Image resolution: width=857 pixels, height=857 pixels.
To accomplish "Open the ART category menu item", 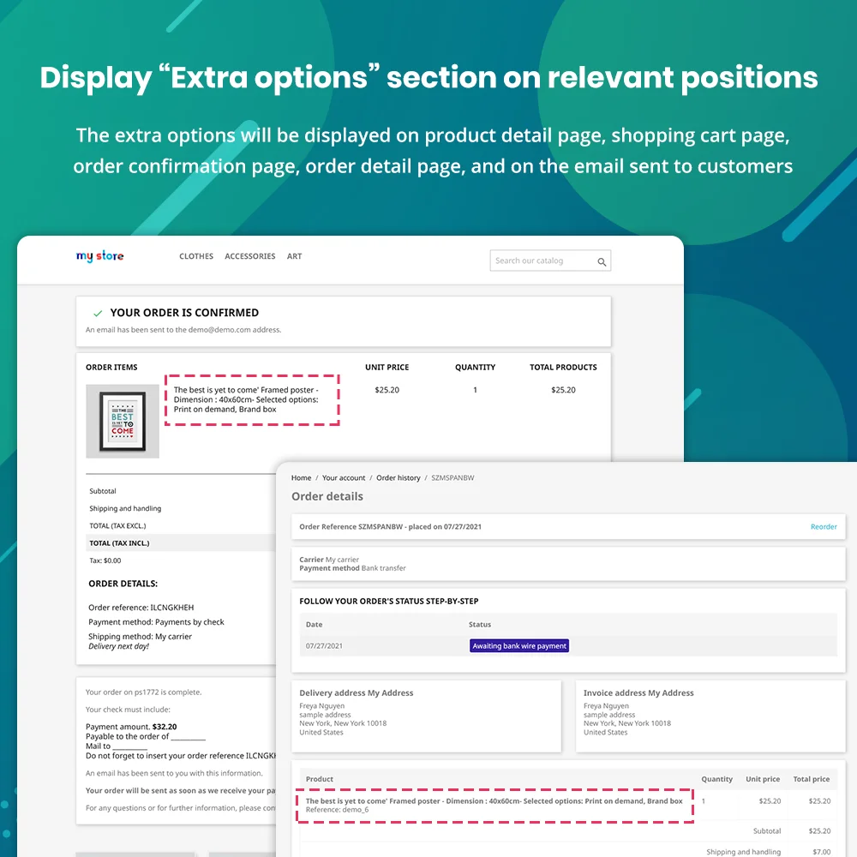I will (x=294, y=255).
